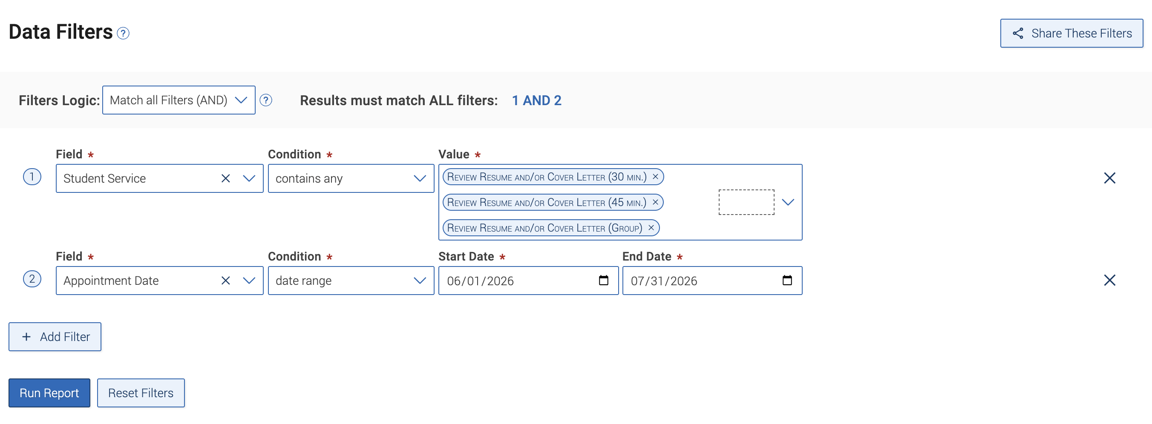Screen dimensions: 1152x424
Task: Click the Add Filter button
Action: (55, 337)
